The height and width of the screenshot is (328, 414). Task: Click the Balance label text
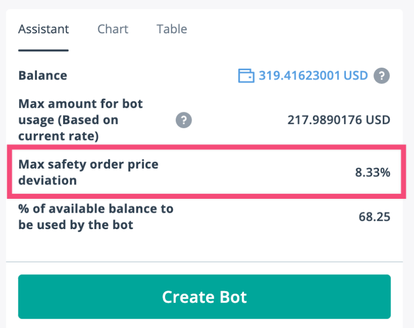[43, 75]
